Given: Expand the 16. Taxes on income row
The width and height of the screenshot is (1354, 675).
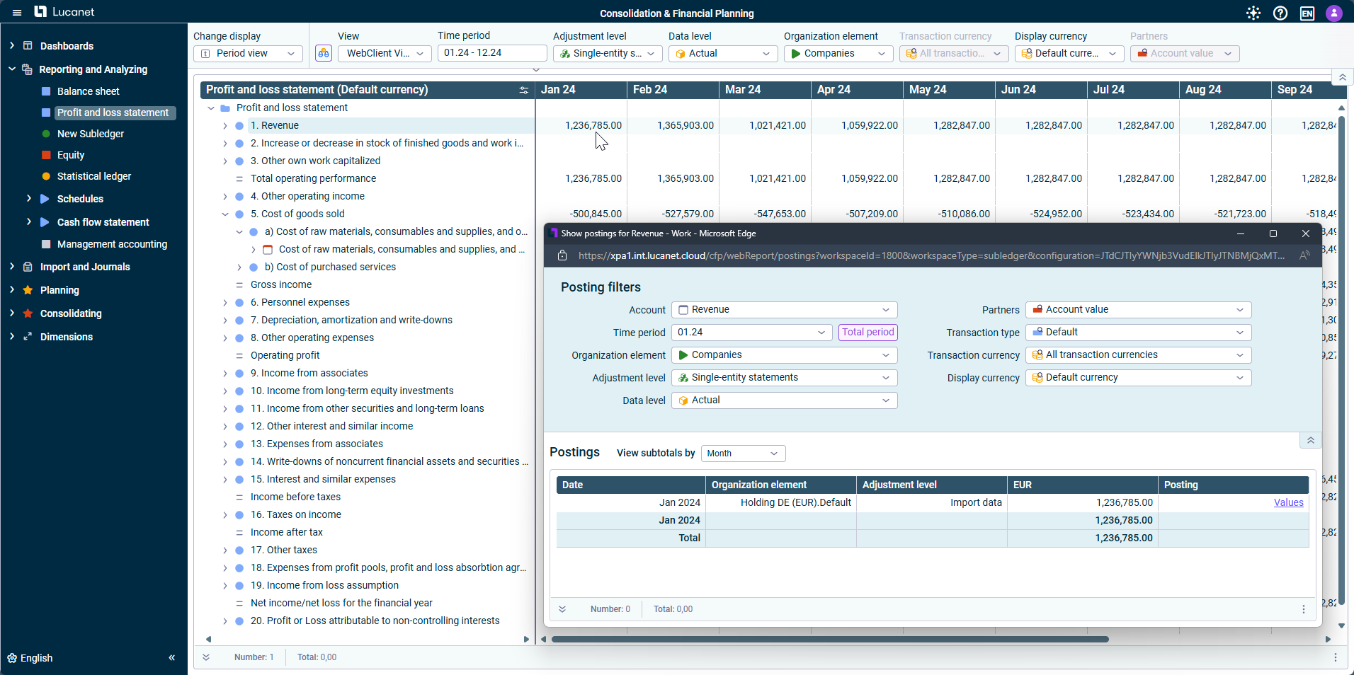Looking at the screenshot, I should pos(225,515).
